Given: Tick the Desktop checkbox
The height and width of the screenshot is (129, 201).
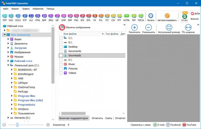Looking at the screenshot, I should [x=61, y=47].
